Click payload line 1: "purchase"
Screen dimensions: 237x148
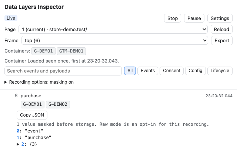(34, 138)
